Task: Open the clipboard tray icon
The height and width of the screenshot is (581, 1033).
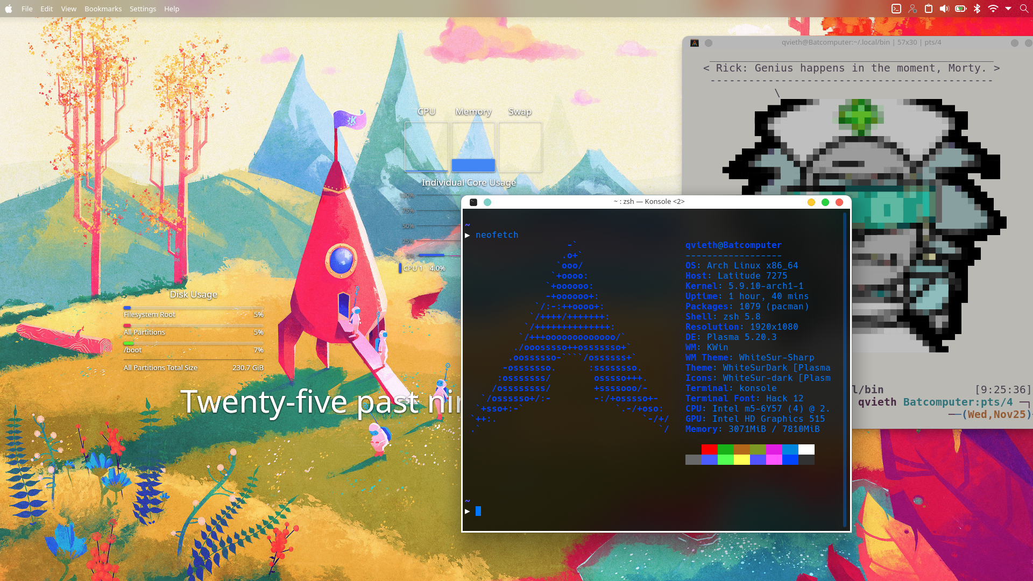Action: 929,9
